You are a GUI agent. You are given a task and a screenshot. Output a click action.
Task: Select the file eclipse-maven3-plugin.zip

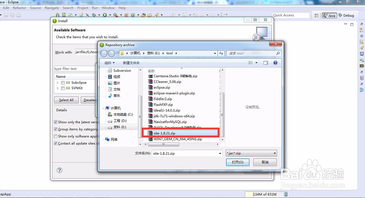pyautogui.click(x=172, y=93)
